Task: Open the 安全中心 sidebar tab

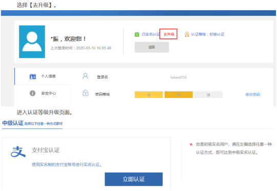Action: [x=42, y=93]
